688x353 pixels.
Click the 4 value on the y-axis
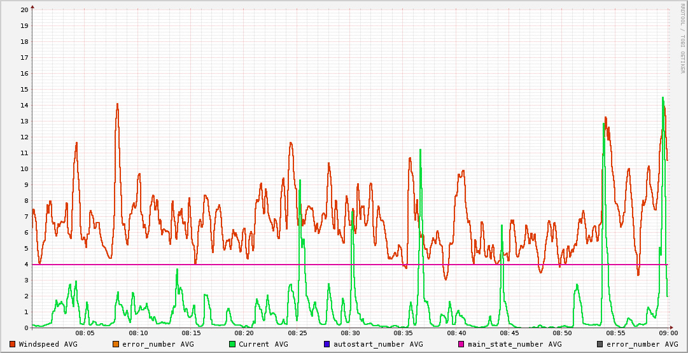26,265
